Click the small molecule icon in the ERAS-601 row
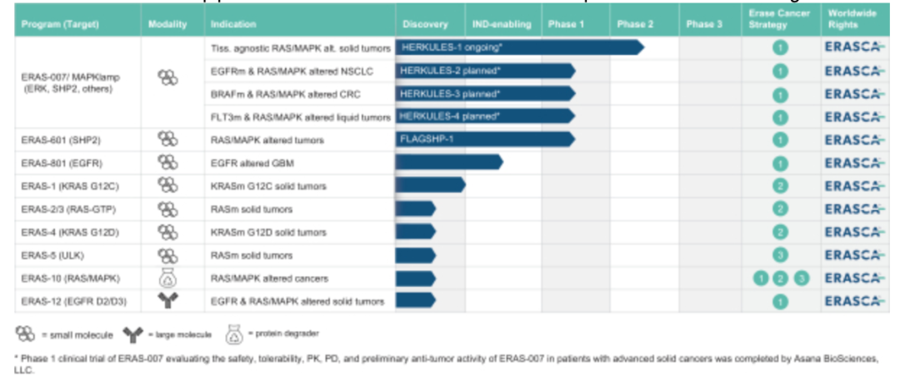This screenshot has height=375, width=900. point(167,140)
